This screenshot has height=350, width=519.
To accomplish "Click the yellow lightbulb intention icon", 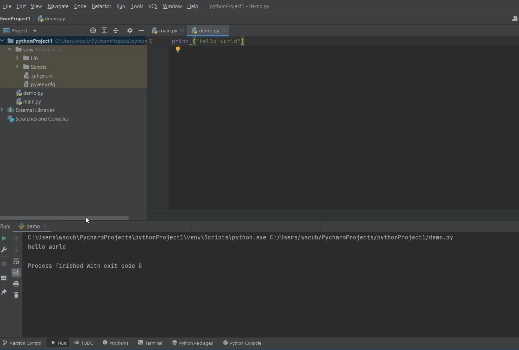I will 178,49.
